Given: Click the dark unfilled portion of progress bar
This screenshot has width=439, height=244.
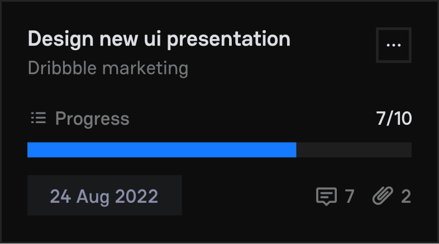Looking at the screenshot, I should pos(354,150).
